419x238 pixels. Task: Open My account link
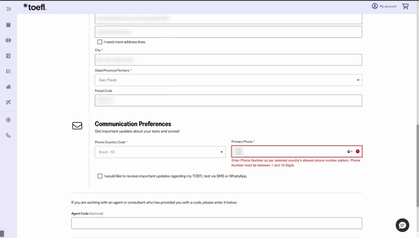pos(388,6)
